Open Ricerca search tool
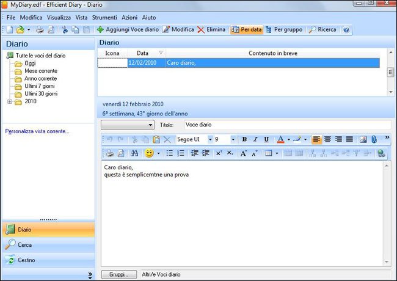397x281 pixels. coord(322,29)
